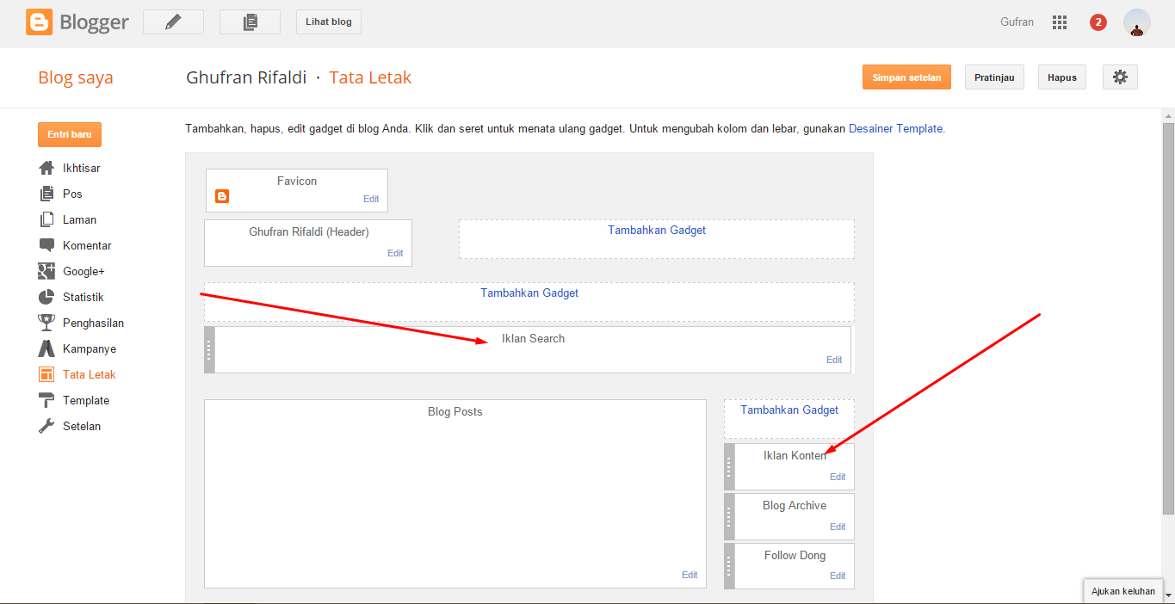Open Setelan settings section

click(x=82, y=426)
